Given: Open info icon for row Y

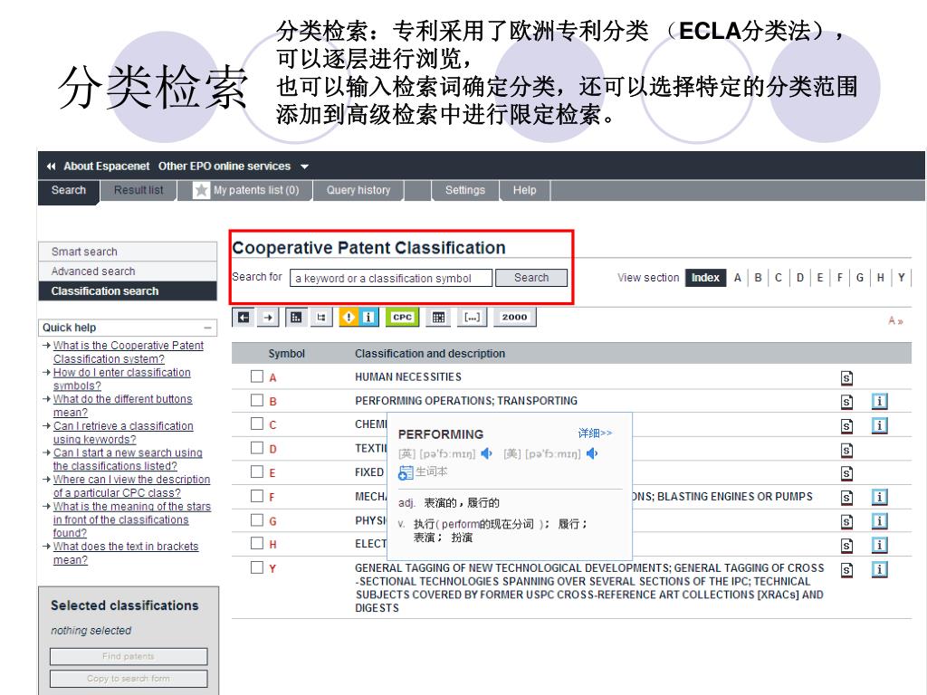Looking at the screenshot, I should 879,569.
